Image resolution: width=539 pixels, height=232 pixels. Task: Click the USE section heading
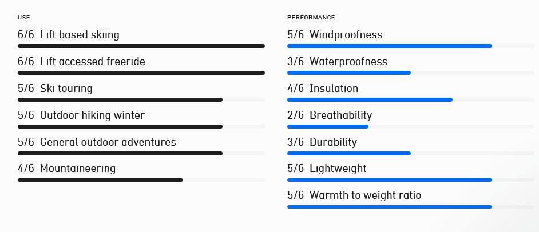(x=24, y=18)
